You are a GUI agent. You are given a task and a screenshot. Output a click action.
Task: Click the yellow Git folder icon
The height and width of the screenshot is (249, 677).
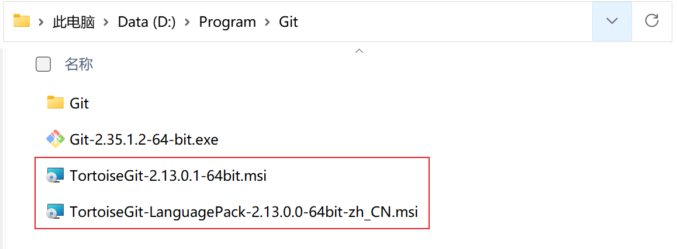tap(55, 103)
